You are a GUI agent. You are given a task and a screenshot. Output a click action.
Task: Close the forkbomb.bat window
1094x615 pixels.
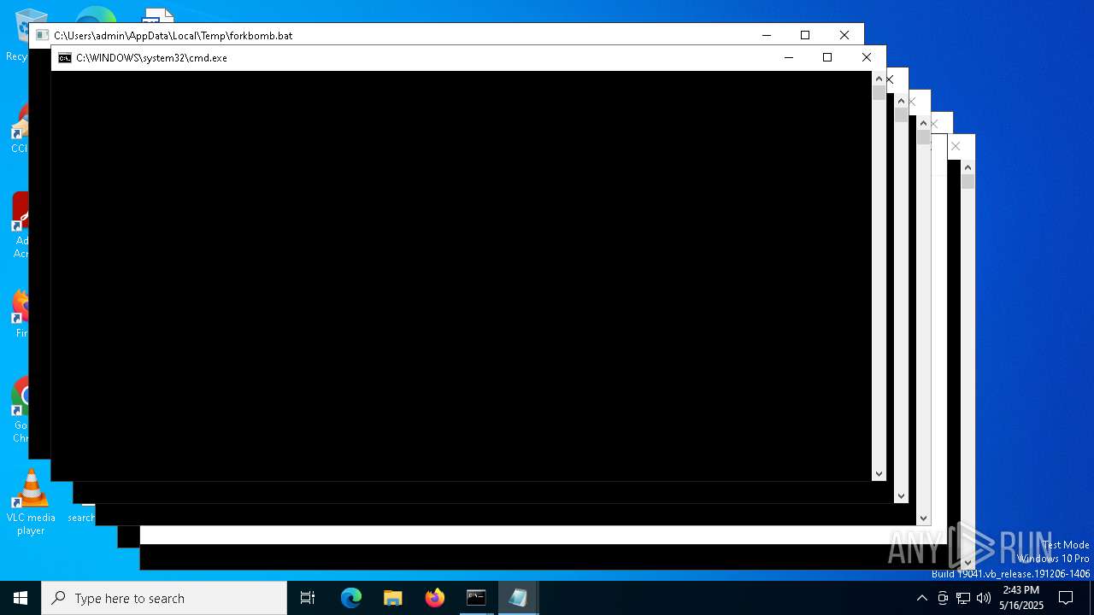(844, 35)
